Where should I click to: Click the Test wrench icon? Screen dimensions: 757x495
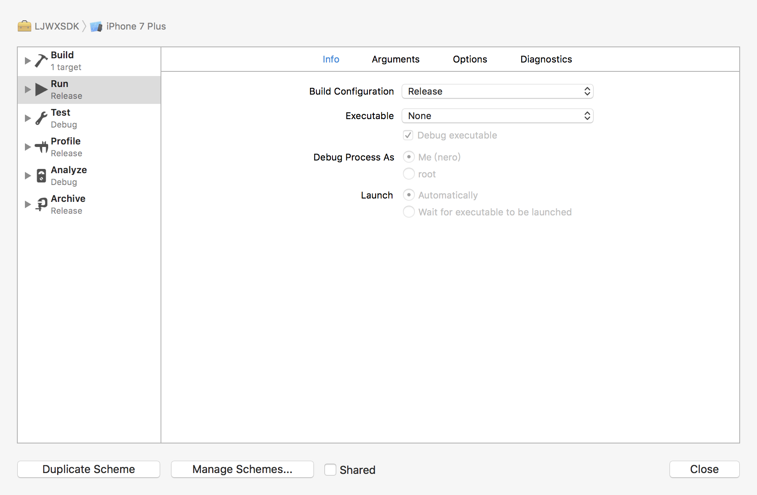41,118
